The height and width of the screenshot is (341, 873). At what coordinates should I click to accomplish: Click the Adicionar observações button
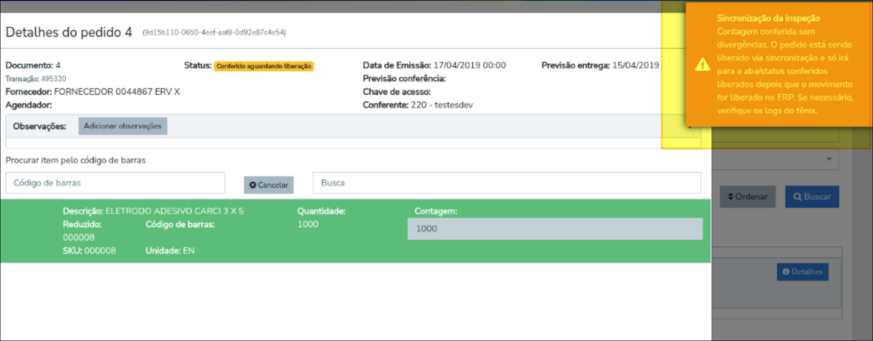point(123,126)
